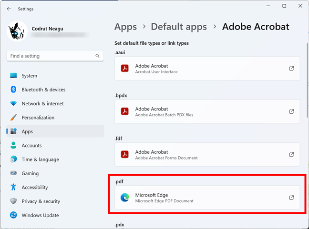Go to Network & internet settings
Viewport: 309px width, 229px height.
pyautogui.click(x=42, y=103)
